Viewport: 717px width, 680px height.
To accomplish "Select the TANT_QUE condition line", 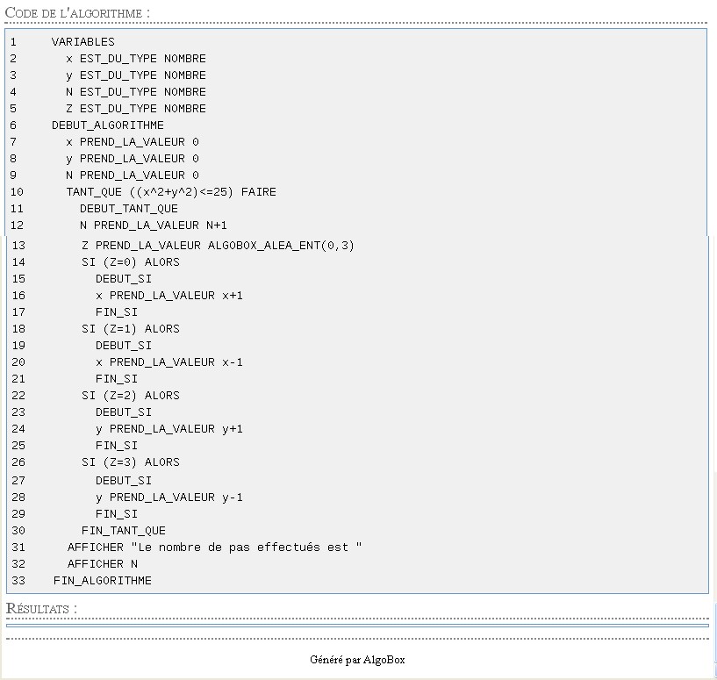I will [x=171, y=192].
